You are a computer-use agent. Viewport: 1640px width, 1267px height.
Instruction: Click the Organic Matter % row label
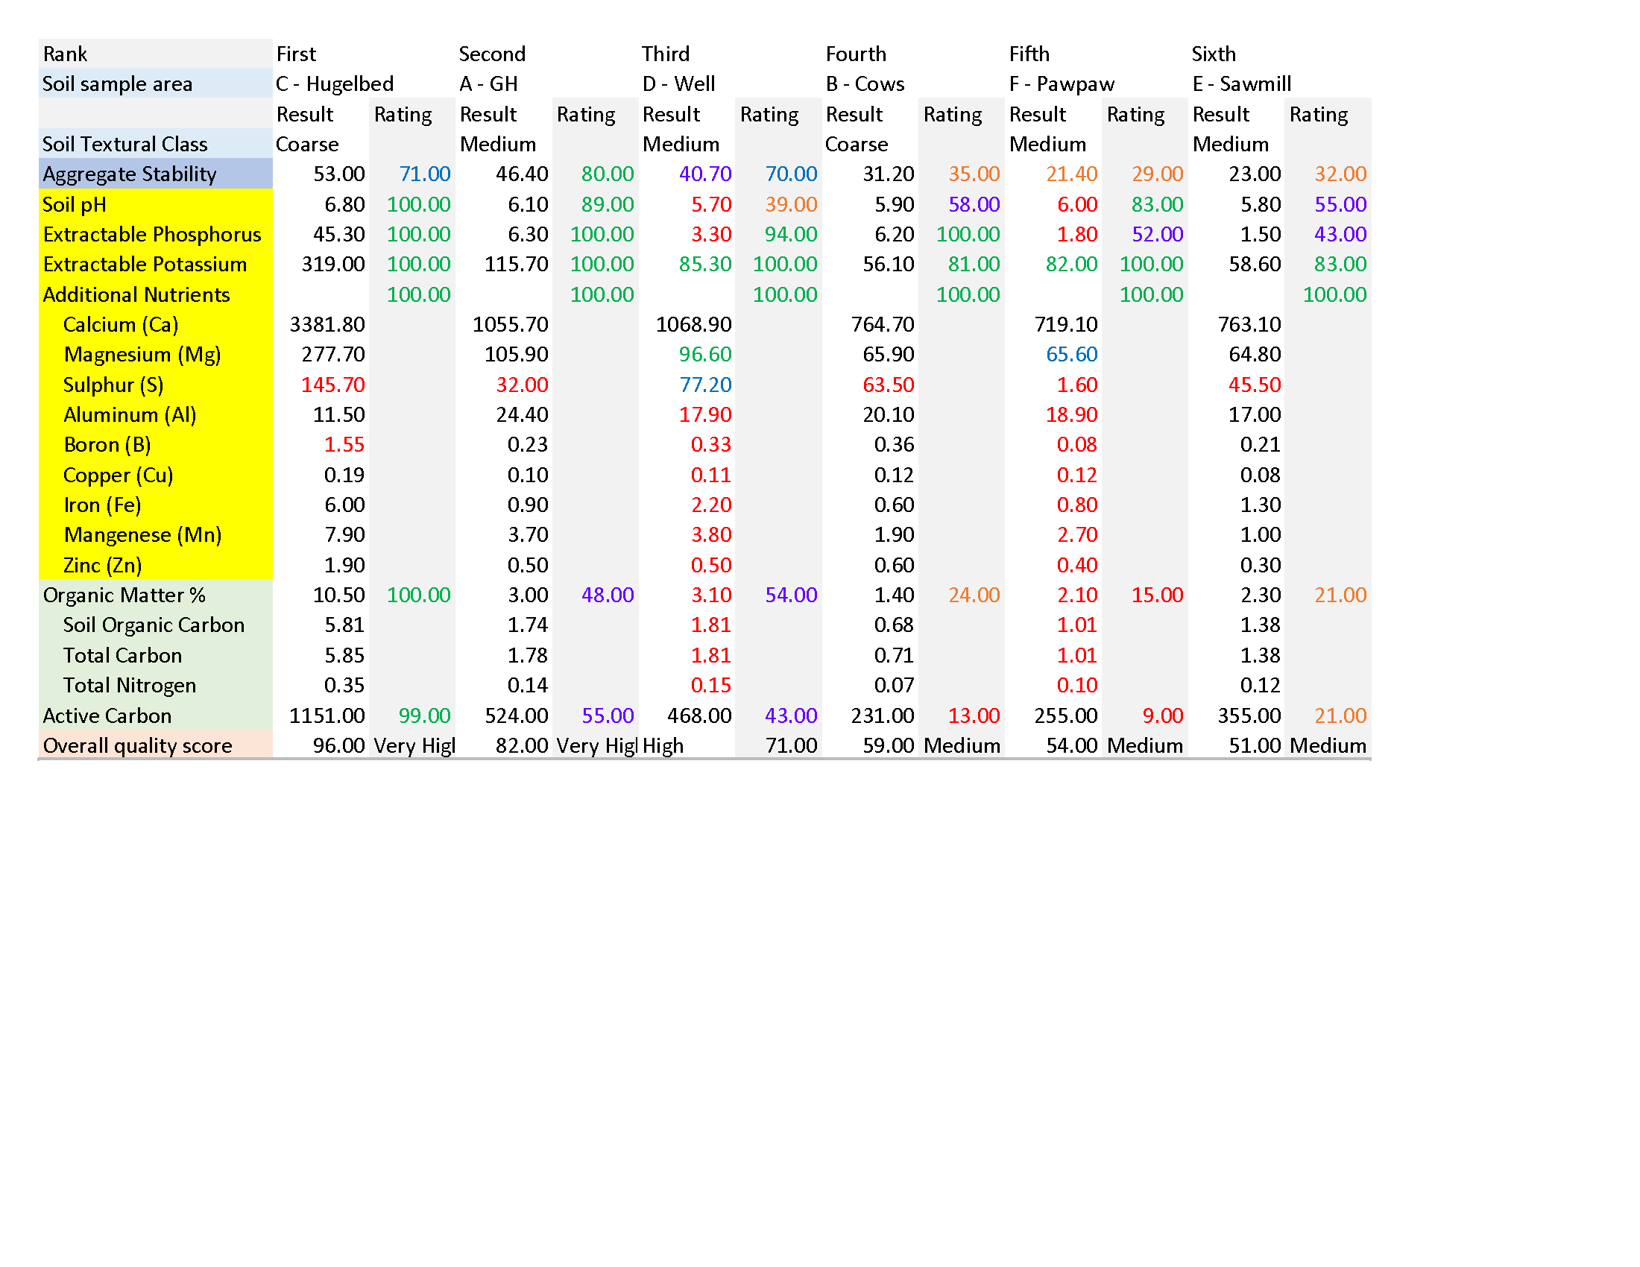coord(124,595)
